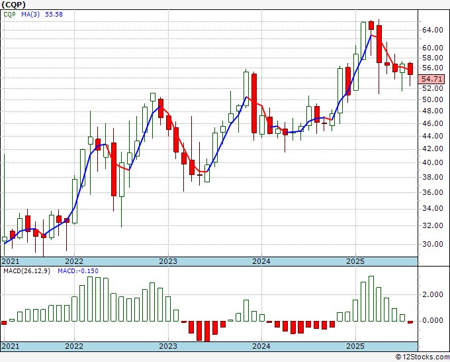Click the 64.00 price axis label
This screenshot has width=450, height=362.
click(432, 30)
